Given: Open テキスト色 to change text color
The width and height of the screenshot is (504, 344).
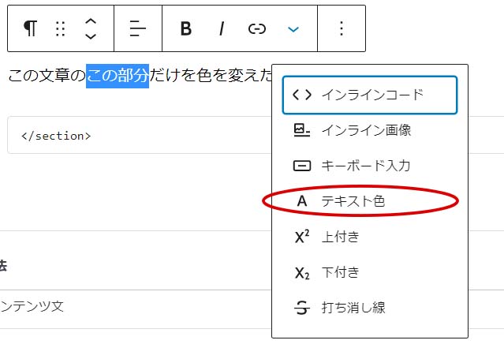Looking at the screenshot, I should coord(353,201).
